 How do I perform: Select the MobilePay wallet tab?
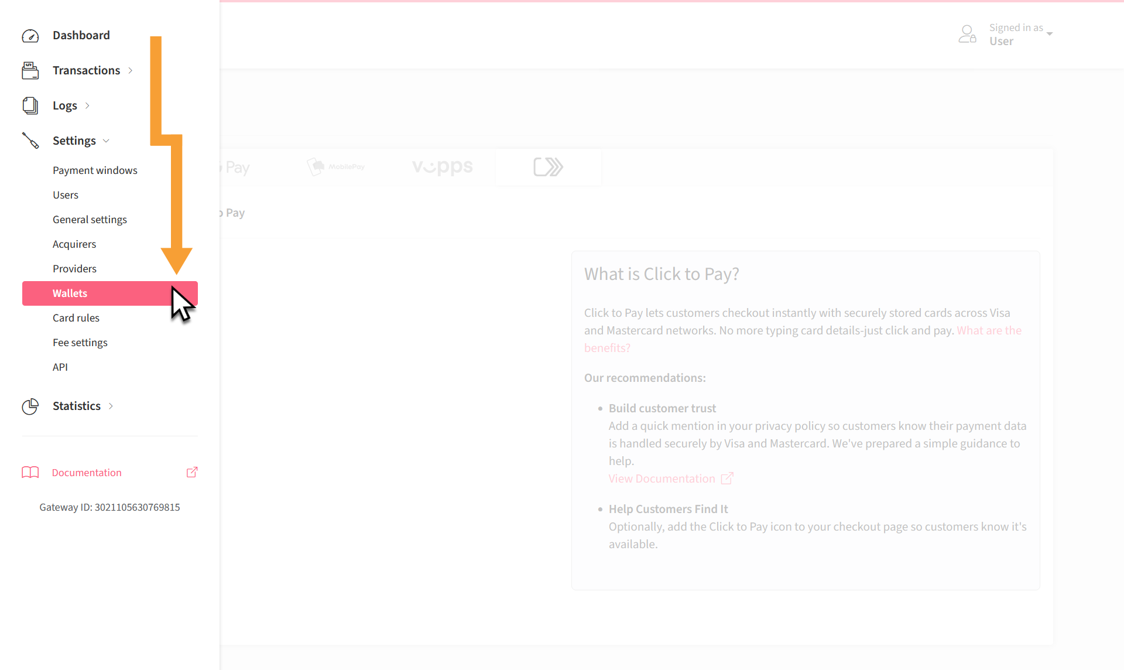point(337,166)
